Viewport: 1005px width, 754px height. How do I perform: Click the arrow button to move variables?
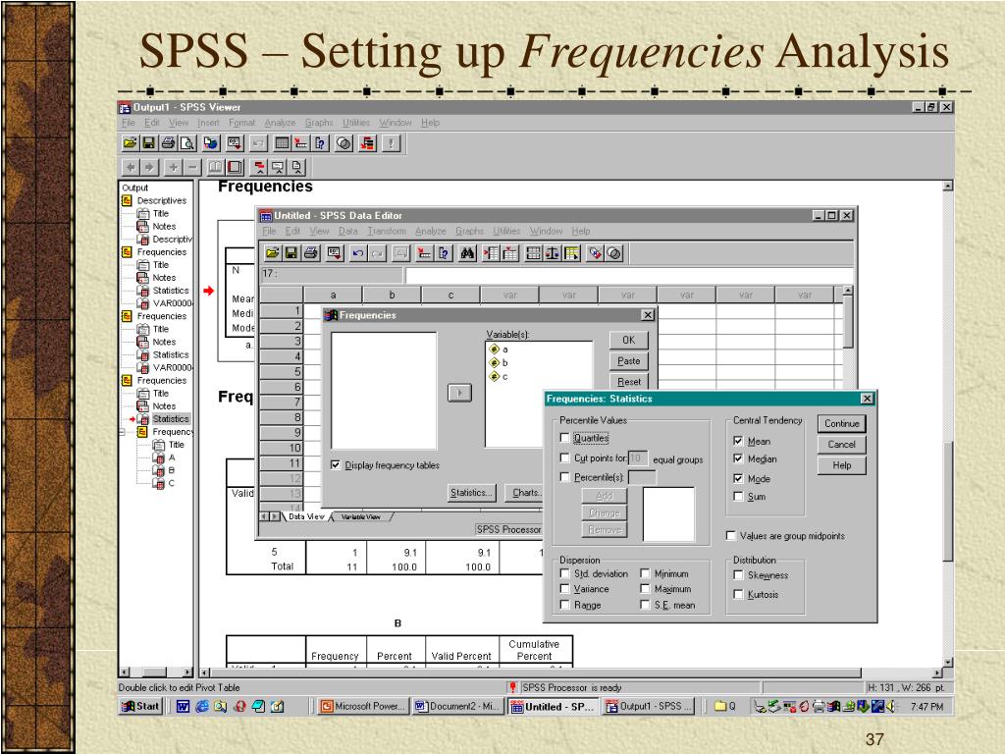coord(459,393)
